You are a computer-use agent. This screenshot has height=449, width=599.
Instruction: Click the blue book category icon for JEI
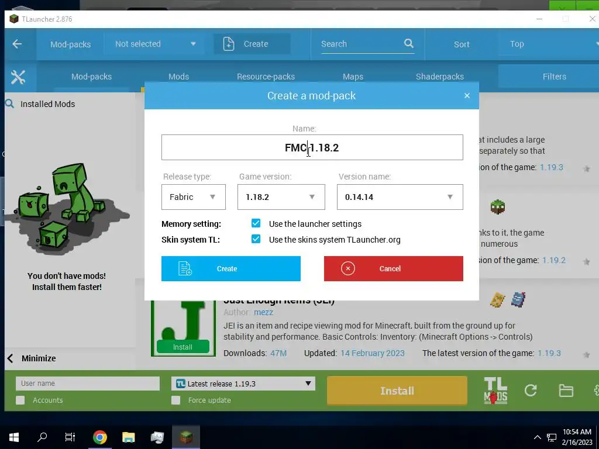pyautogui.click(x=518, y=300)
